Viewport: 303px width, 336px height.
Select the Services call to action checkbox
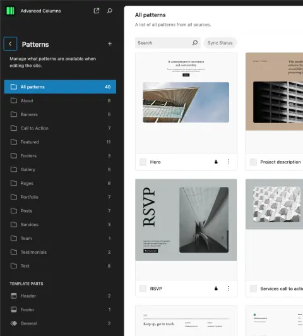click(x=253, y=289)
